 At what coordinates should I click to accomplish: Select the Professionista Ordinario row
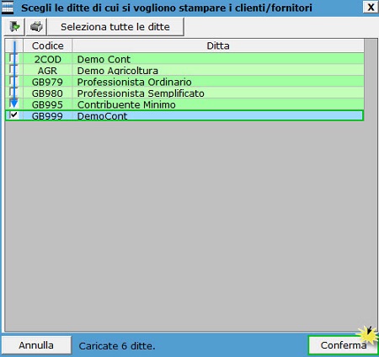[184, 82]
